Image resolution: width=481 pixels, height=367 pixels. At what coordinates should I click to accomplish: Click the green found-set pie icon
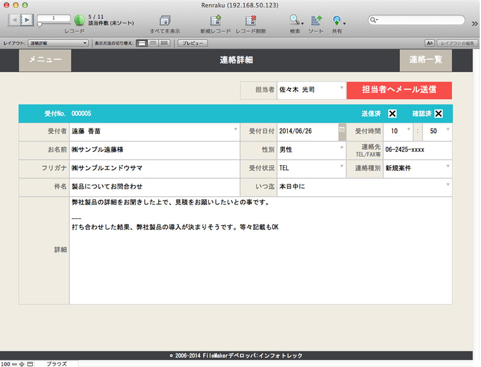pyautogui.click(x=79, y=20)
